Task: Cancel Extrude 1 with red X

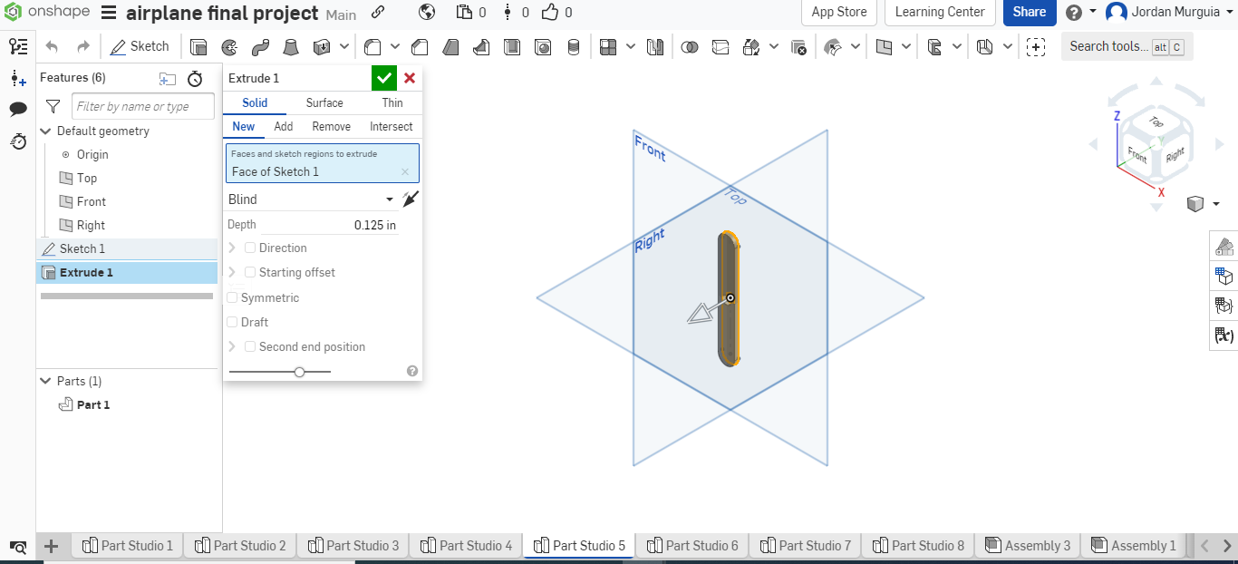Action: (410, 78)
